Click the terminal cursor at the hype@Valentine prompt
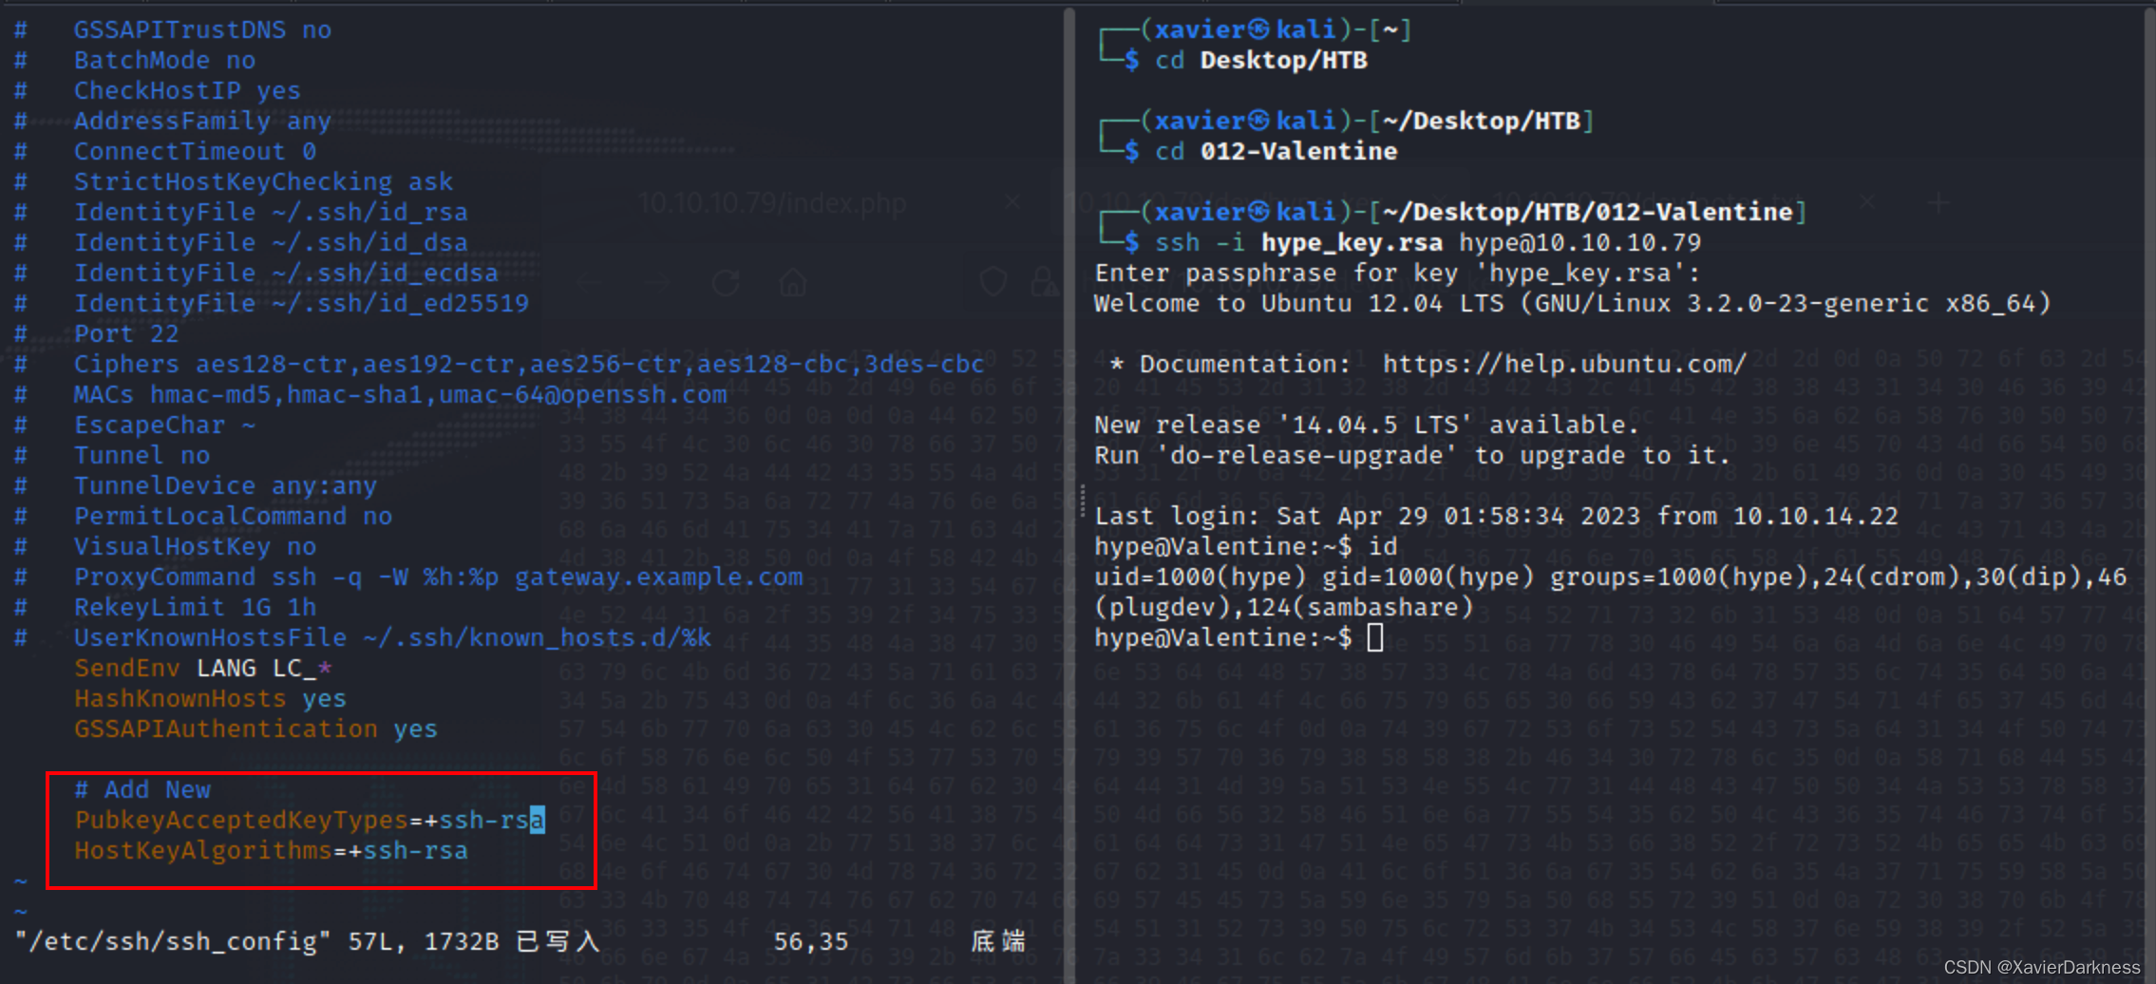Image resolution: width=2156 pixels, height=984 pixels. coord(1374,637)
